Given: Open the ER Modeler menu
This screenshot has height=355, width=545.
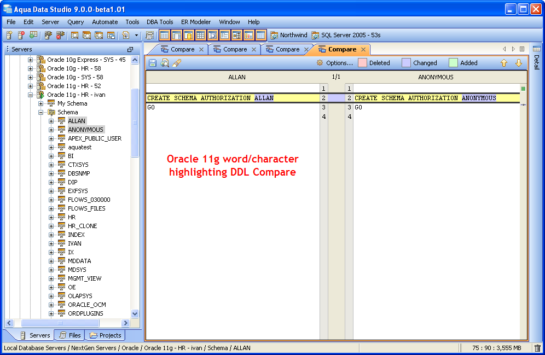Looking at the screenshot, I should coord(196,22).
